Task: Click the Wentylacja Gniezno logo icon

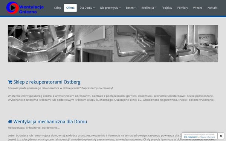Action: 12,8
